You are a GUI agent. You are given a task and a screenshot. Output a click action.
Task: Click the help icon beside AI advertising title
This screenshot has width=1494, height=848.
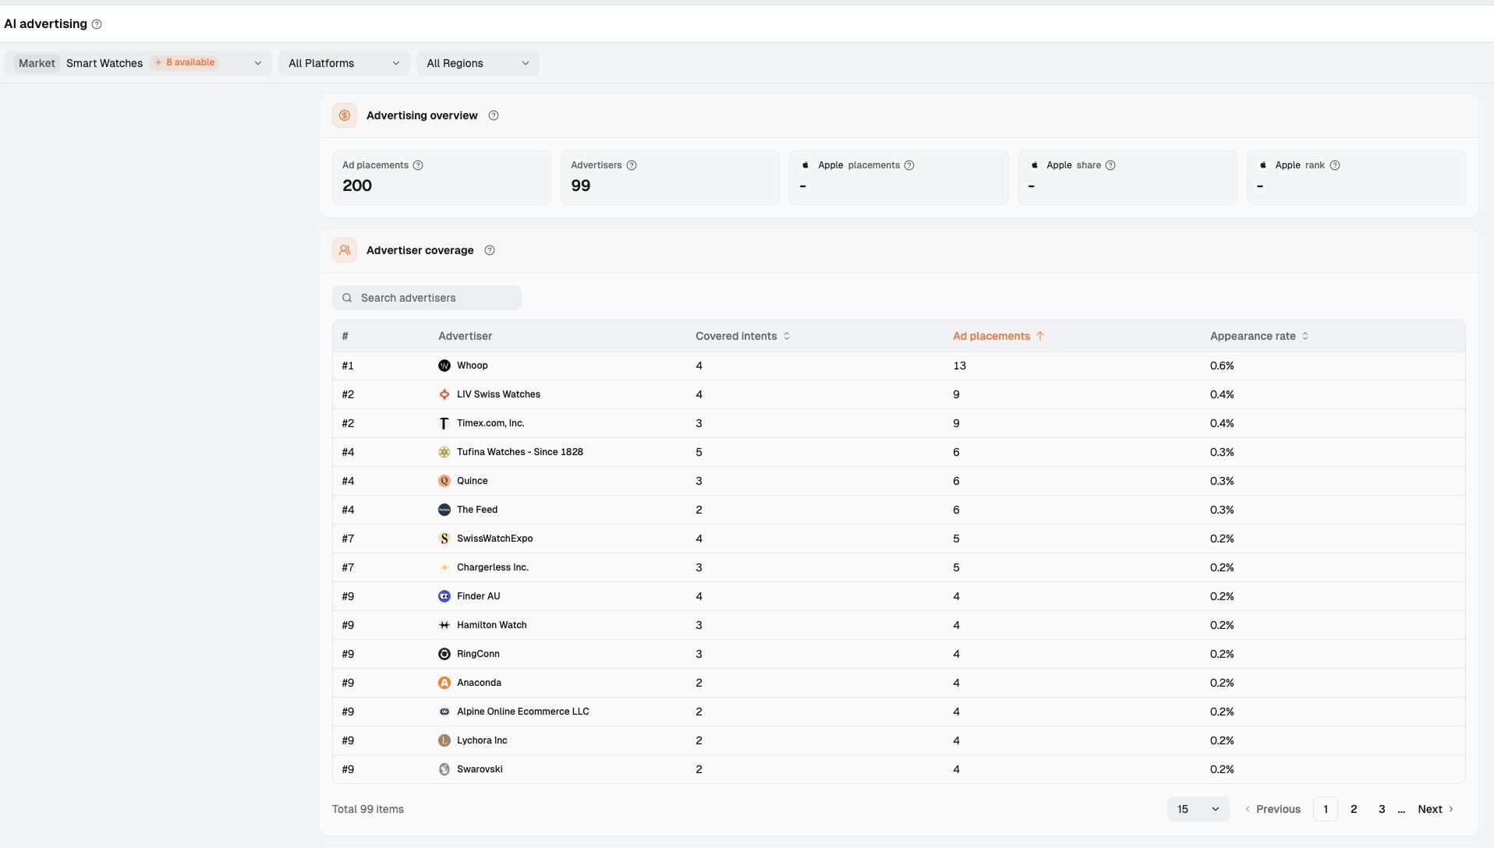[97, 24]
